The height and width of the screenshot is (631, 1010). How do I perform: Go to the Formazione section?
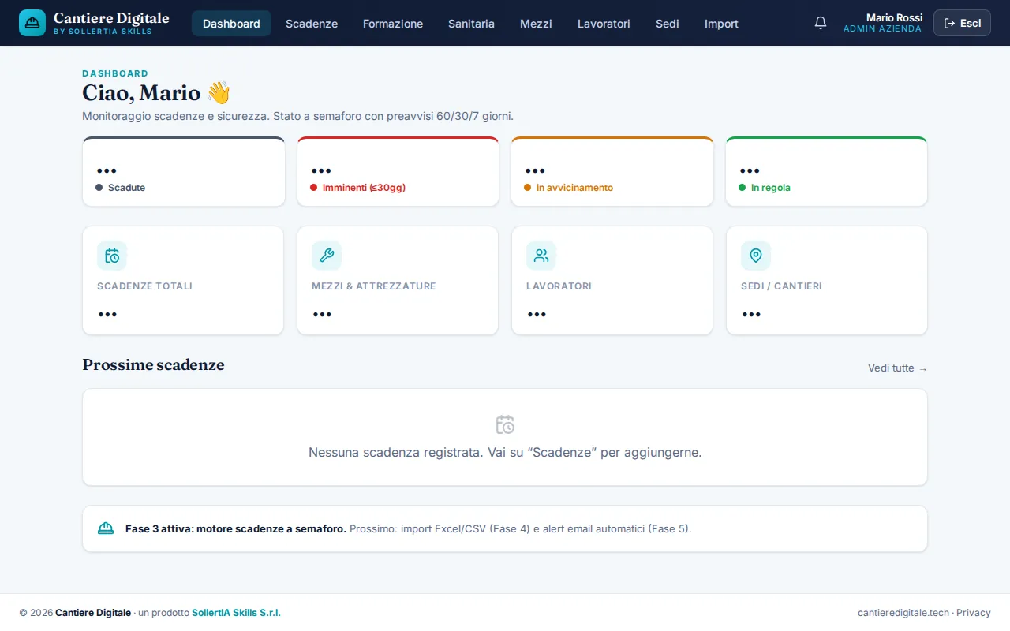(x=393, y=24)
